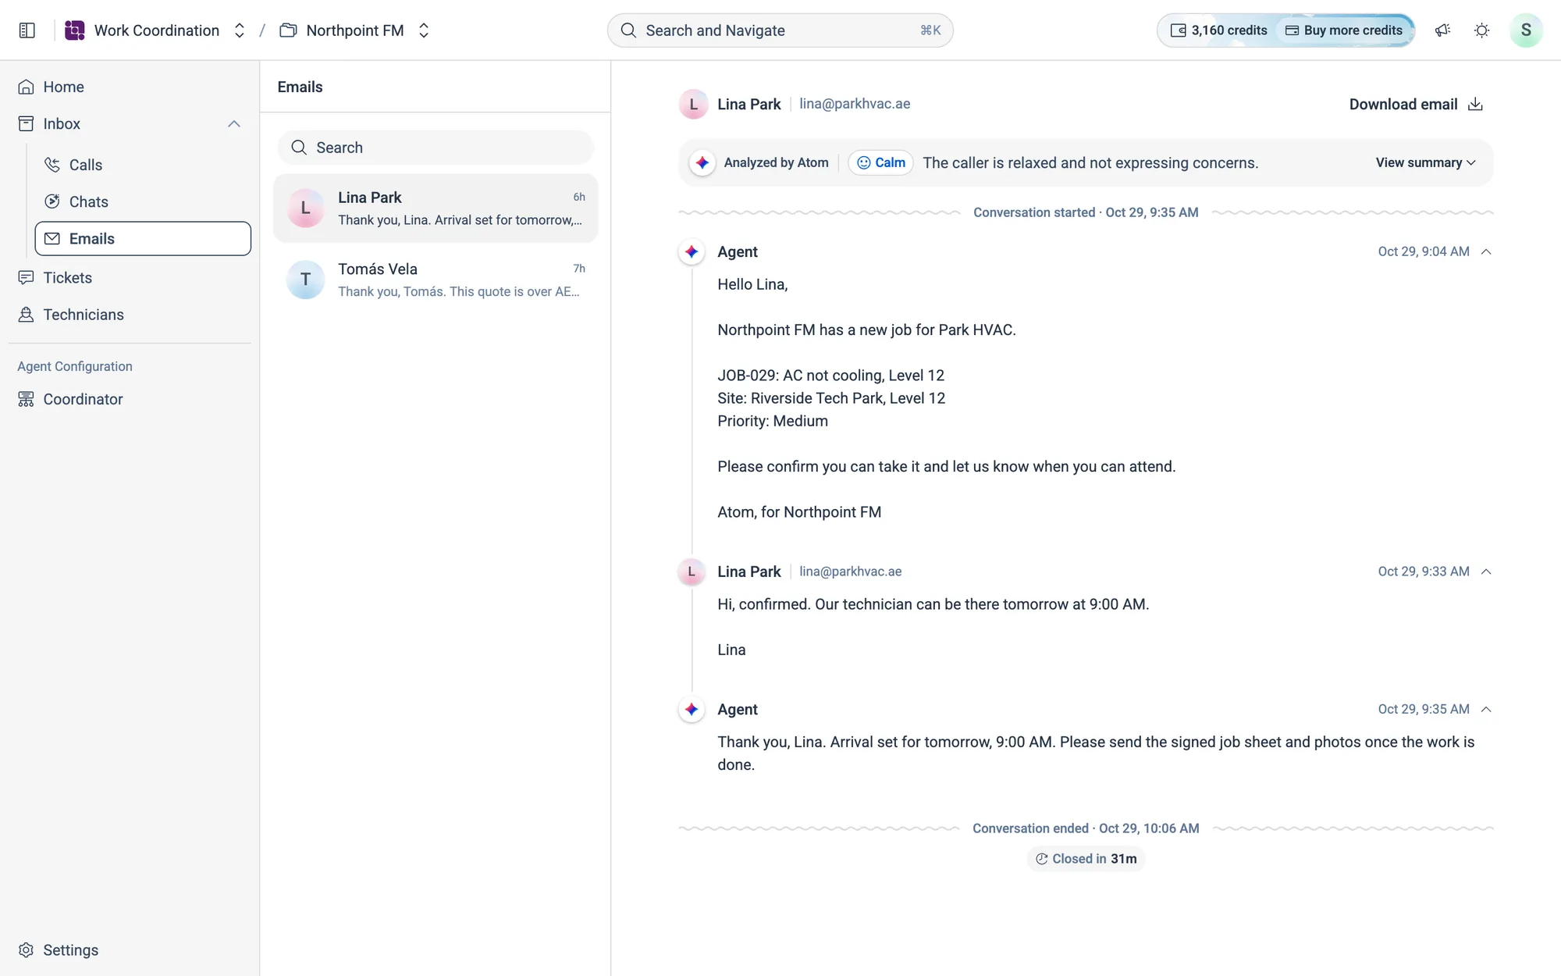This screenshot has width=1561, height=976.
Task: Click the Northpoint FM folder icon
Action: 288,30
